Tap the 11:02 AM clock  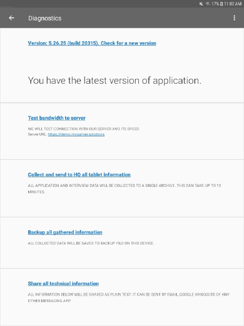(x=233, y=4)
